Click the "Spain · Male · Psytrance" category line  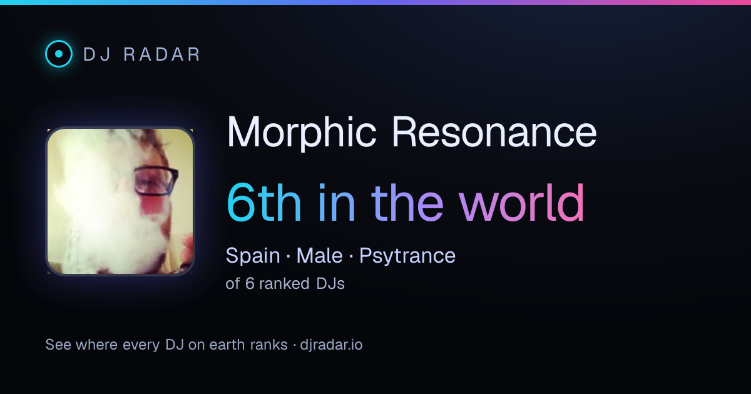click(340, 256)
